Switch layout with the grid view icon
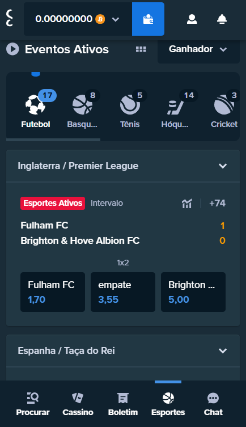Viewport: 246px width, 427px height. tap(141, 49)
